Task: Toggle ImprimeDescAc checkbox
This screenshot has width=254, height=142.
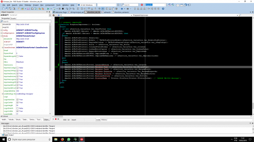Action: click(18, 74)
